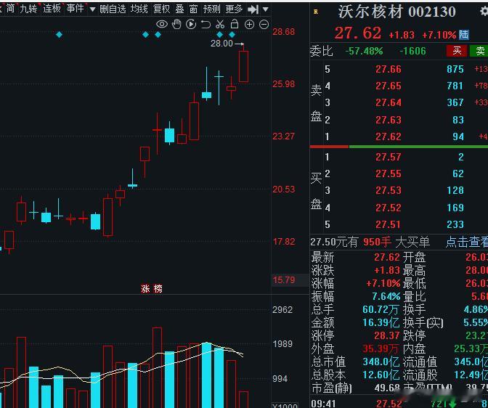Click the 总手 value 60.72万
Image resolution: width=488 pixels, height=408 pixels.
381,309
